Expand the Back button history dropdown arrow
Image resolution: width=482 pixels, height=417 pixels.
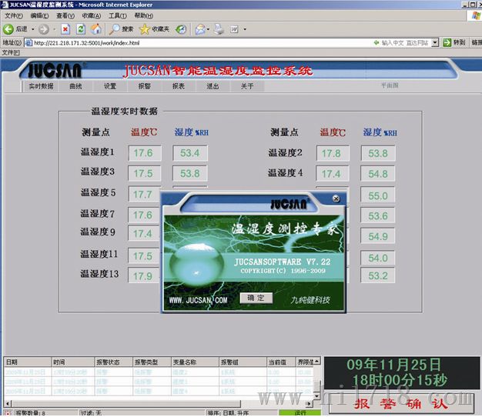(33, 29)
